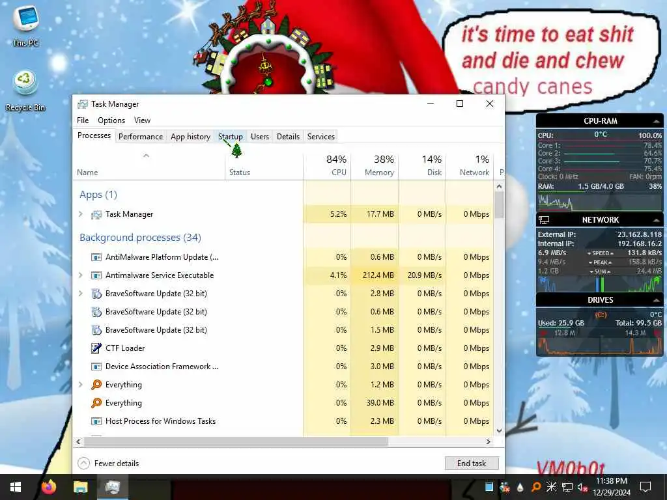Click the Task Manager title bar icon
This screenshot has width=667, height=500.
tap(83, 104)
